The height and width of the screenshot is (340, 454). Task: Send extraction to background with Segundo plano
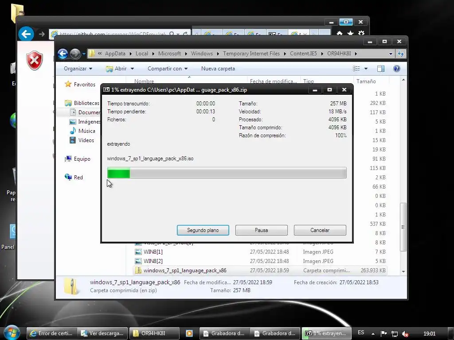(203, 230)
